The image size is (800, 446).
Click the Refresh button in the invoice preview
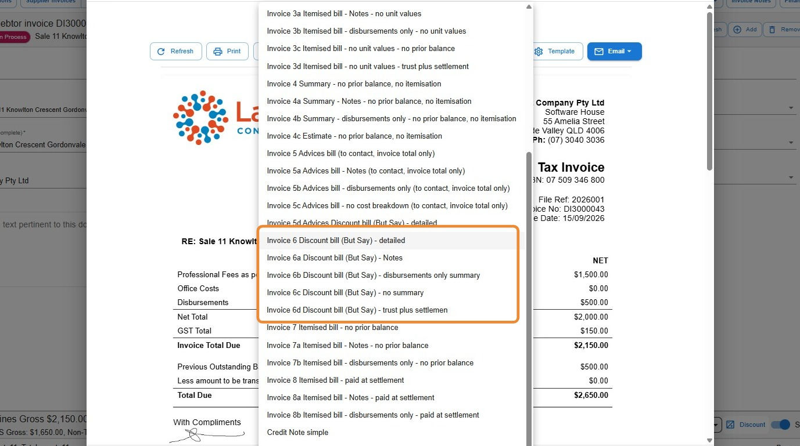coord(175,51)
